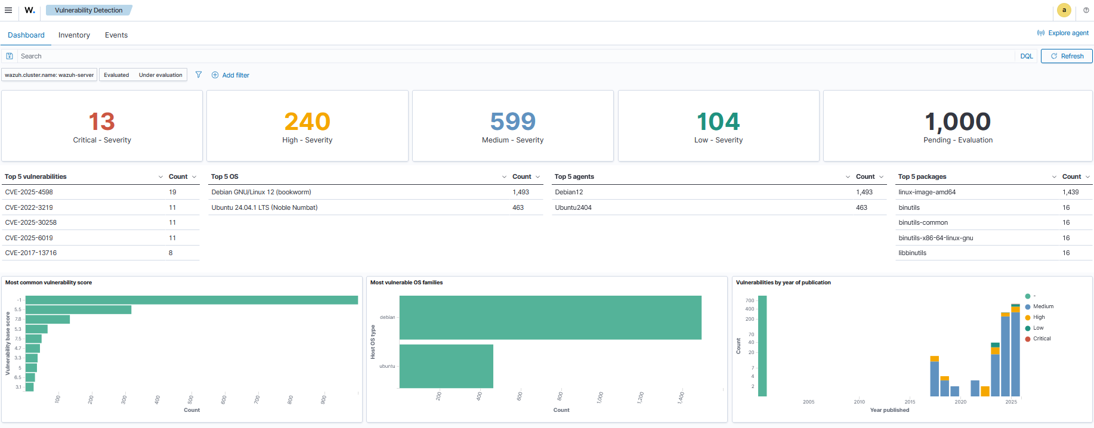Toggle the Critical series in chart legend

click(1042, 339)
